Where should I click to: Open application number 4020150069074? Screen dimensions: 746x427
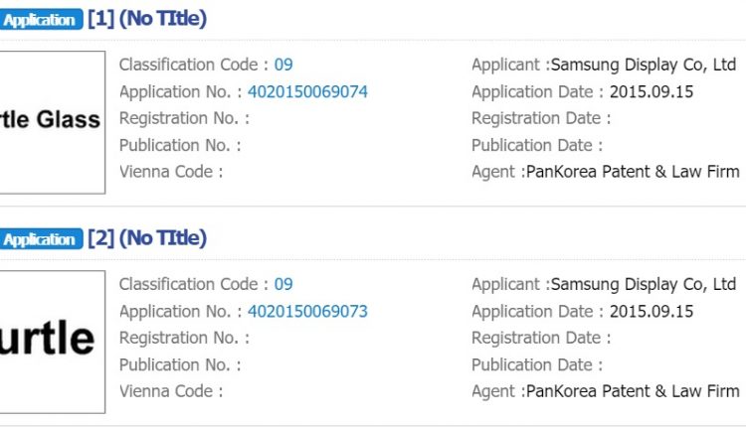pyautogui.click(x=307, y=91)
